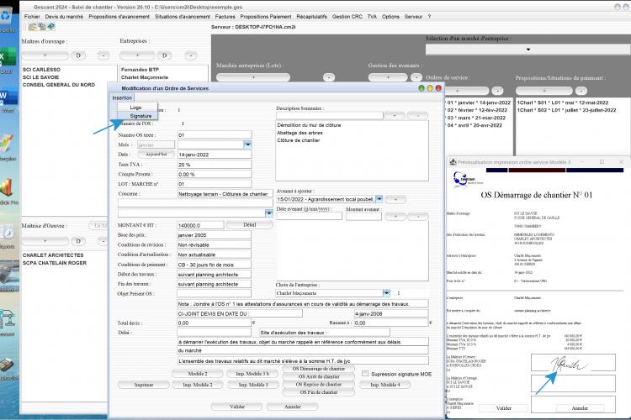This screenshot has width=631, height=420.
Task: Click Annuler in the Ordre de Services dialog
Action: coord(293,407)
